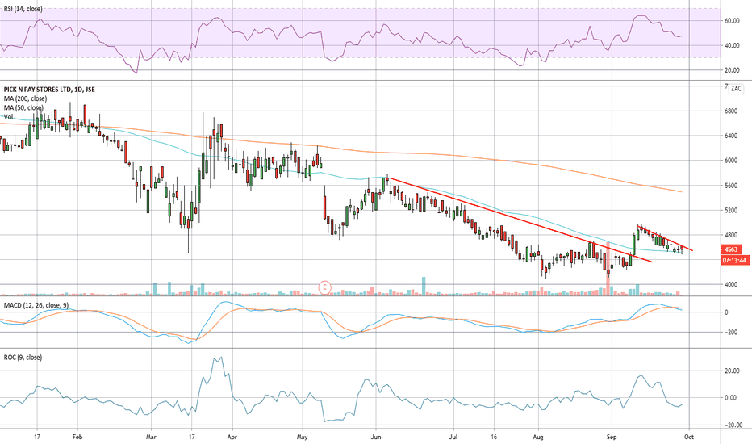Click the 6400 price axis label
Viewport: 752px width, 444px height.
tap(731, 136)
